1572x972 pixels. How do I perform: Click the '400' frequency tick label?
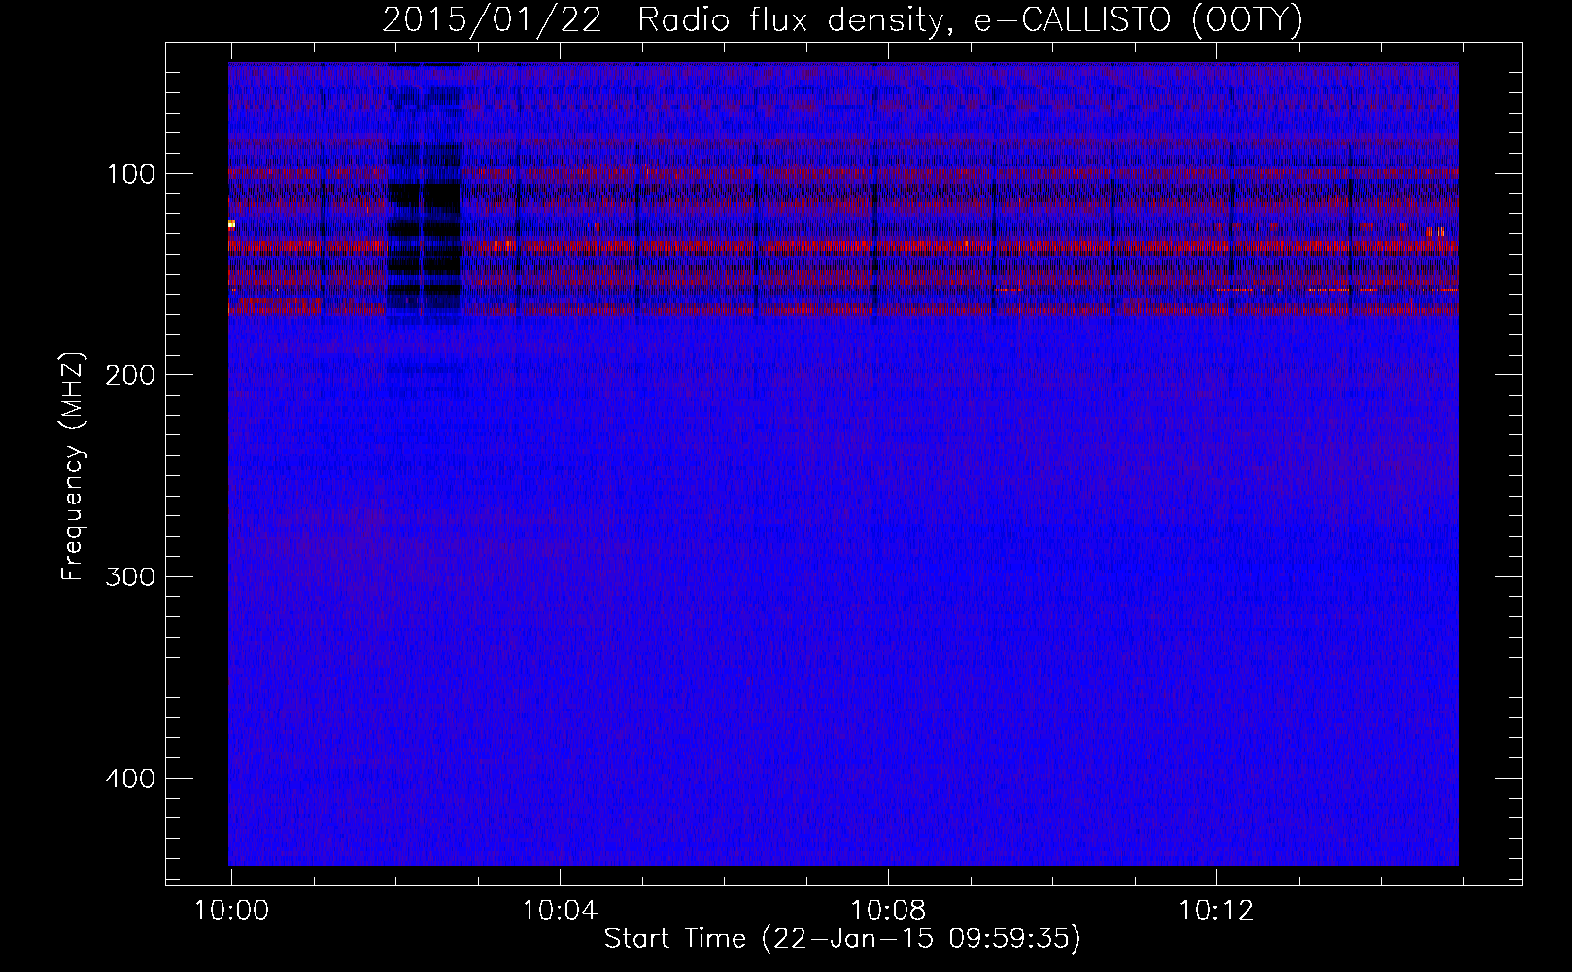(130, 780)
